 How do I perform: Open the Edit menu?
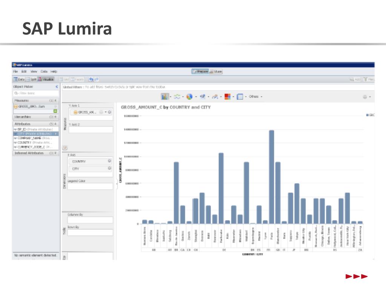pyautogui.click(x=24, y=72)
